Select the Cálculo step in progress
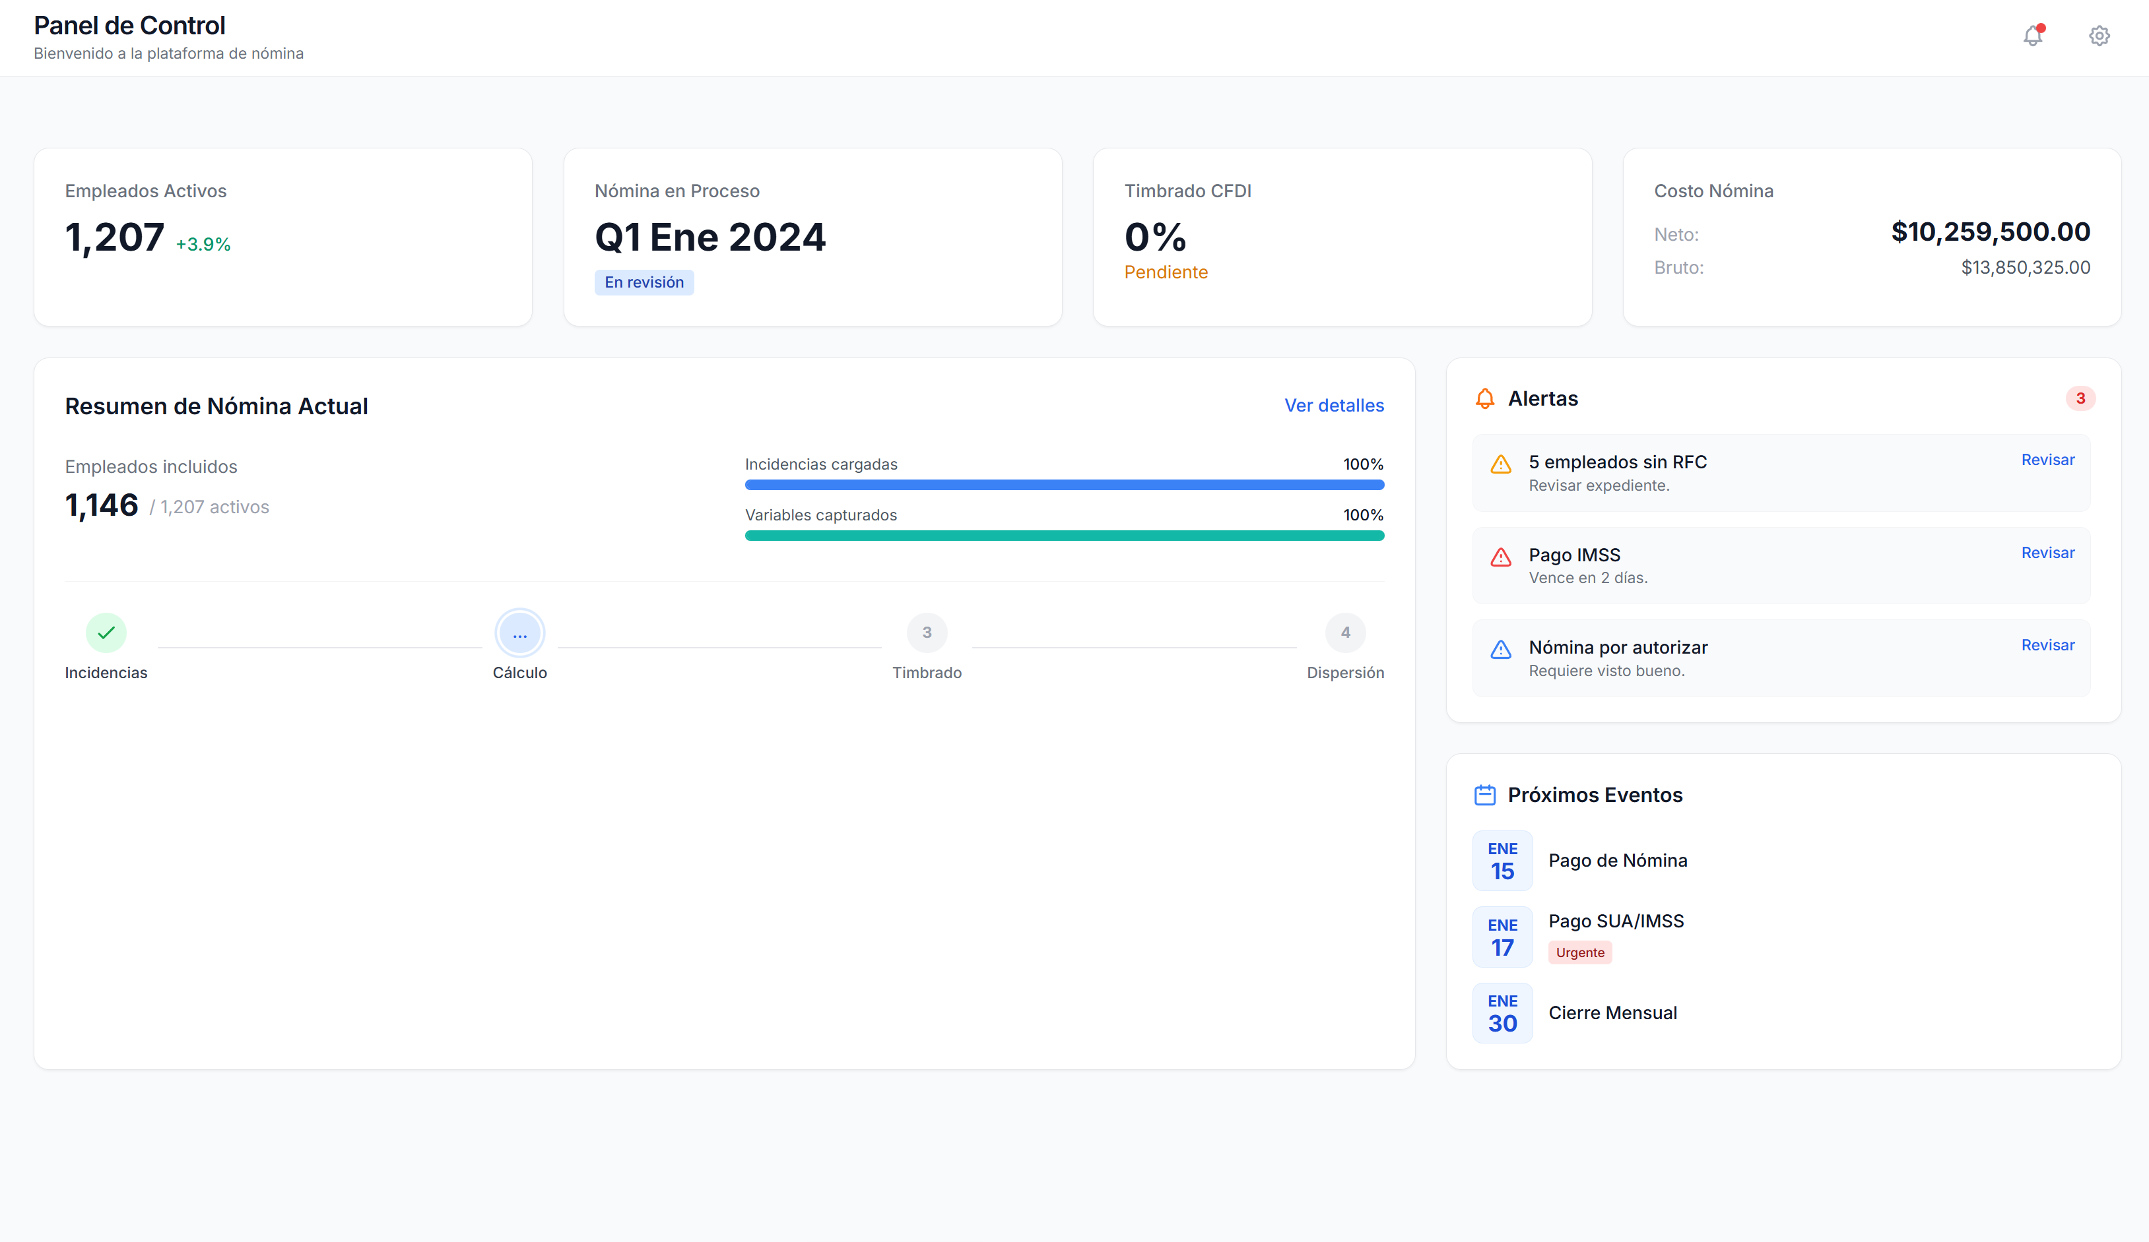Viewport: 2149px width, 1242px height. click(519, 633)
